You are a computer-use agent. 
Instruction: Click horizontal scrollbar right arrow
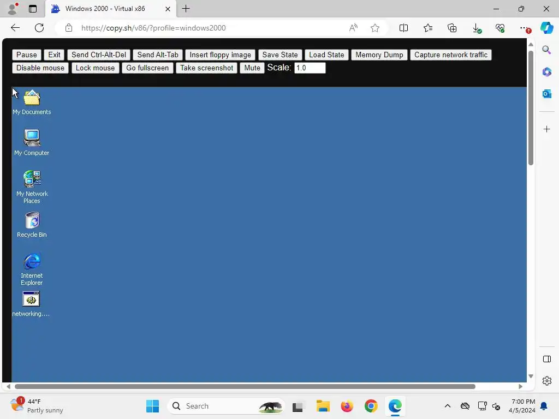520,387
